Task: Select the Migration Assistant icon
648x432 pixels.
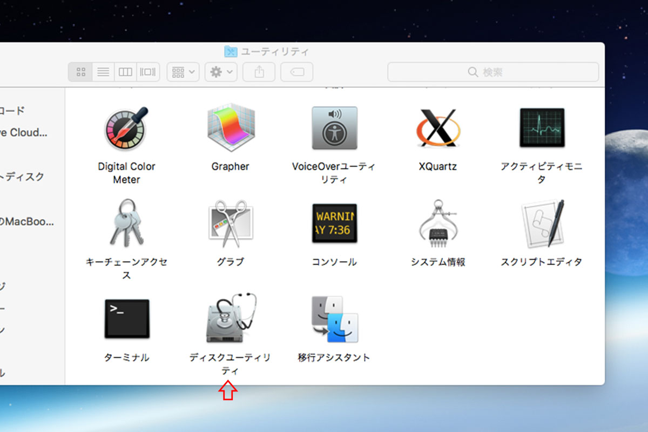Action: click(x=334, y=319)
